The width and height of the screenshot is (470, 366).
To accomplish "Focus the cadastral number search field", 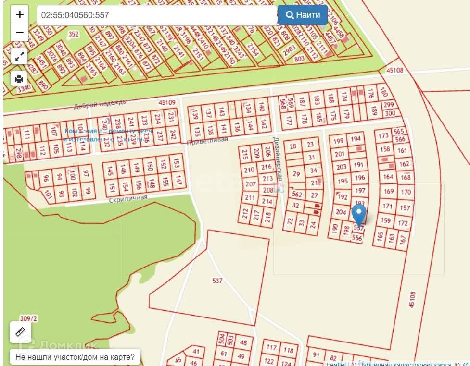I will (x=157, y=15).
